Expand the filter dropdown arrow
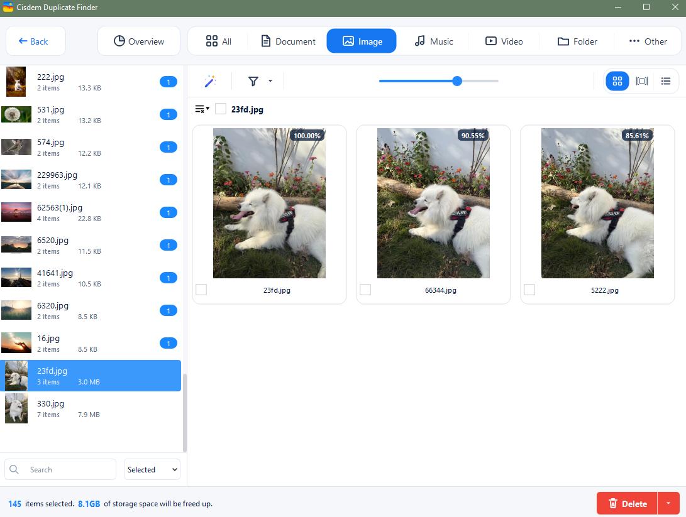The height and width of the screenshot is (517, 686). point(270,81)
